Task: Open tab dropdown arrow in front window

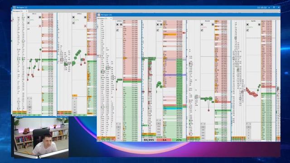Action: coord(111,19)
